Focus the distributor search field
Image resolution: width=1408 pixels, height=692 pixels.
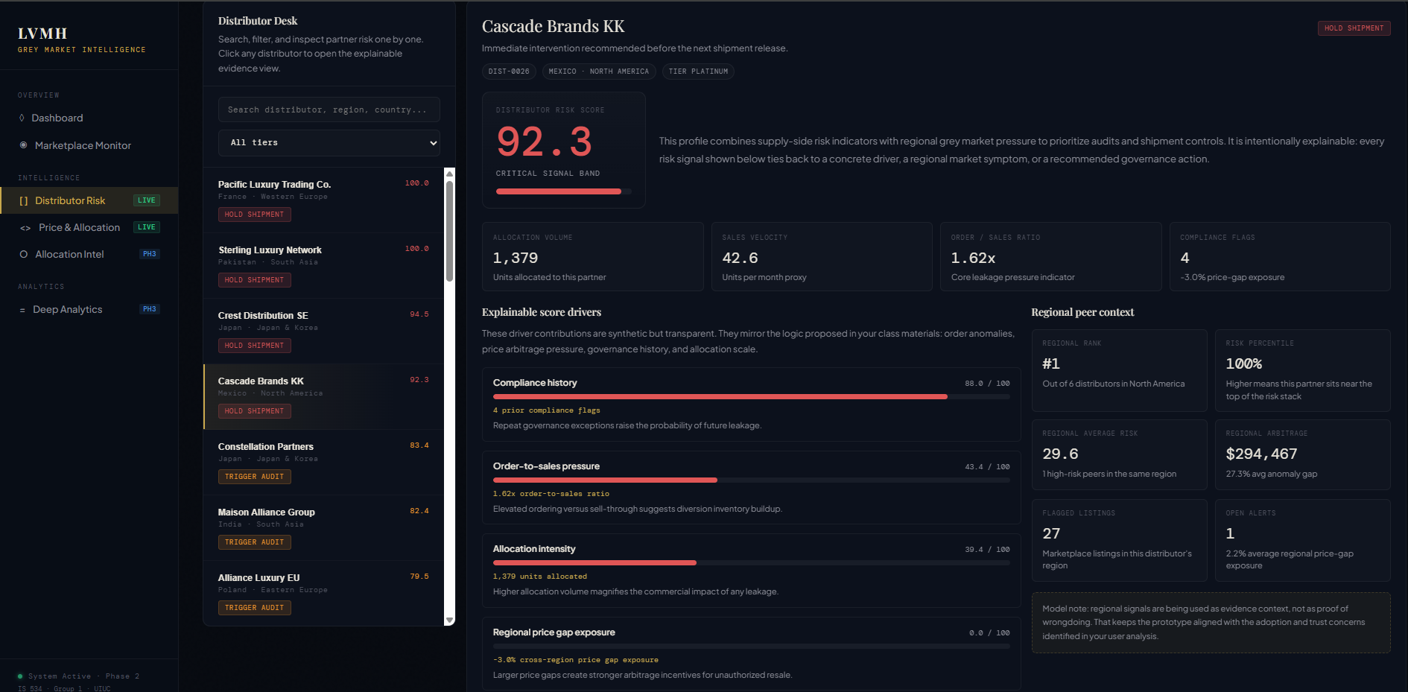(x=329, y=109)
